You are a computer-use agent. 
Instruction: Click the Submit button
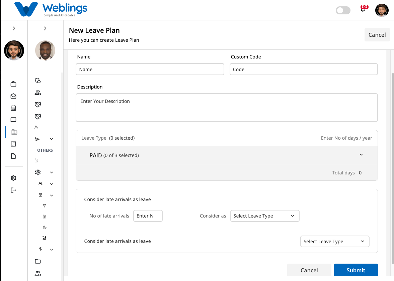tap(356, 270)
